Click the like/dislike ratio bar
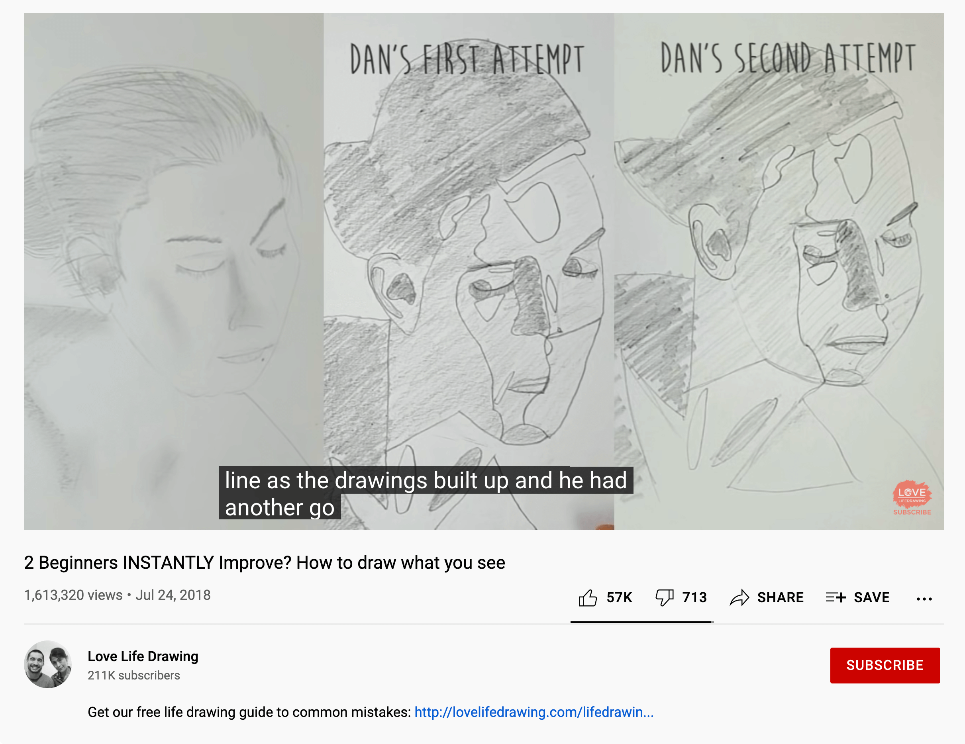The image size is (965, 744). click(642, 622)
